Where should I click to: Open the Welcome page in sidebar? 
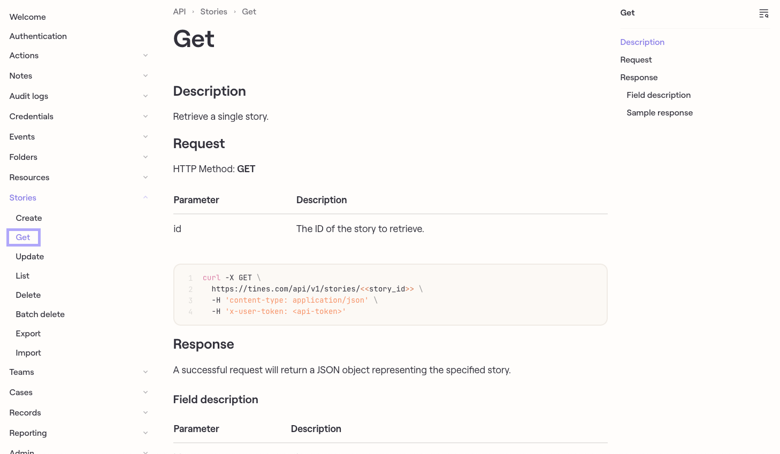point(28,17)
